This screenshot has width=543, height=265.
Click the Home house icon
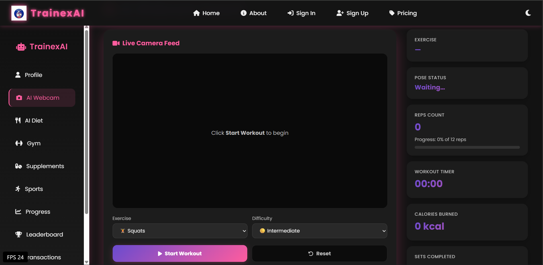tap(196, 13)
